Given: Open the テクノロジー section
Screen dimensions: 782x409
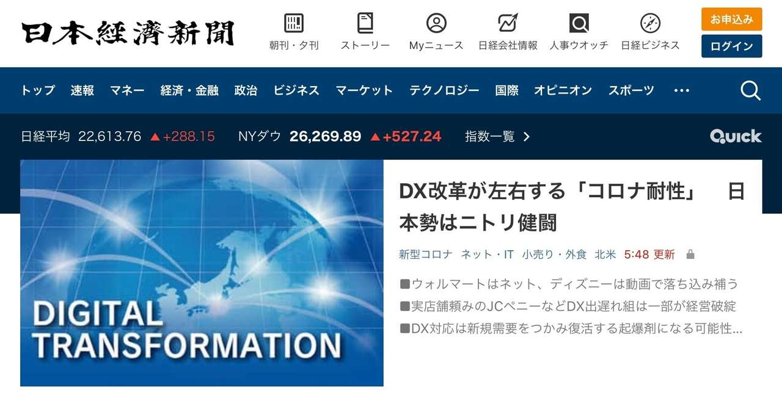Looking at the screenshot, I should pyautogui.click(x=444, y=90).
